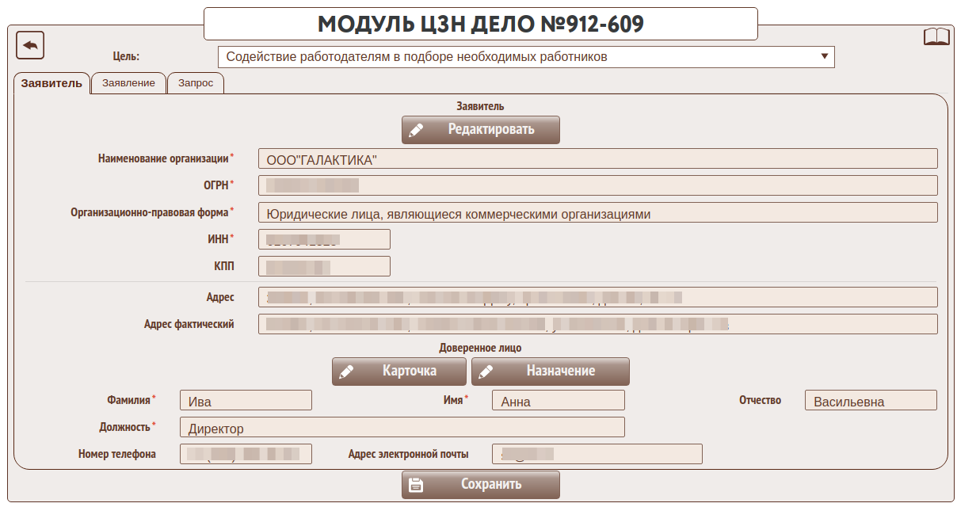Click the Должность field with Директор
Image resolution: width=957 pixels, height=507 pixels.
point(402,428)
